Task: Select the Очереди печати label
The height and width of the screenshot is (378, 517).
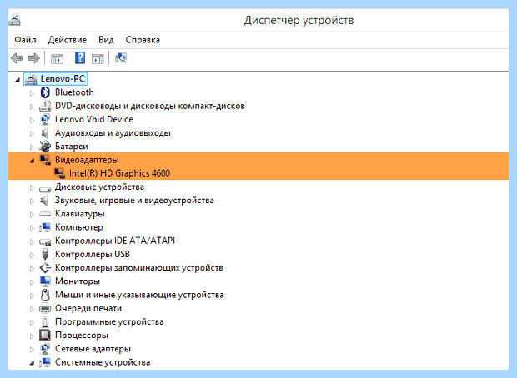Action: point(88,309)
